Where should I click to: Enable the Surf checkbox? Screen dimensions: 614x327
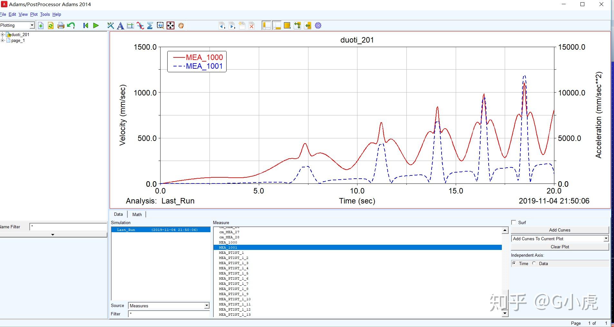pos(514,223)
